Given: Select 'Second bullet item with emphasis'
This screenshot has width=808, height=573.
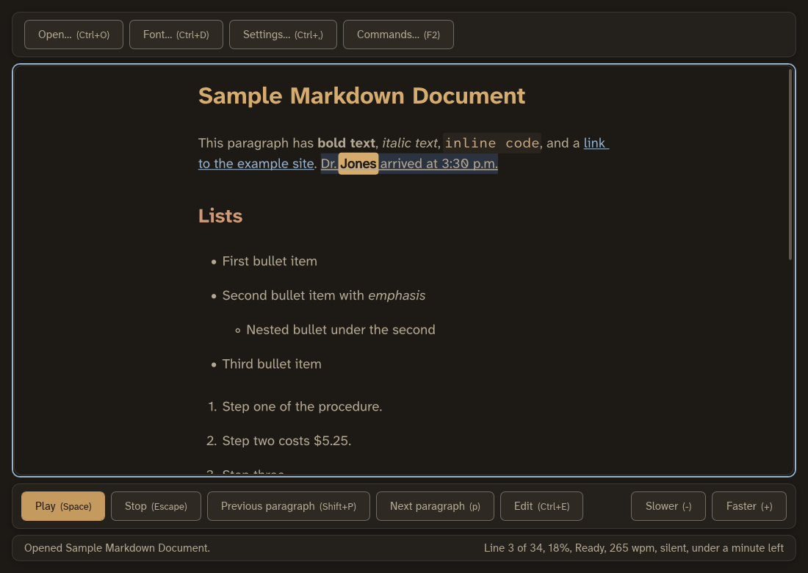Looking at the screenshot, I should 324,295.
